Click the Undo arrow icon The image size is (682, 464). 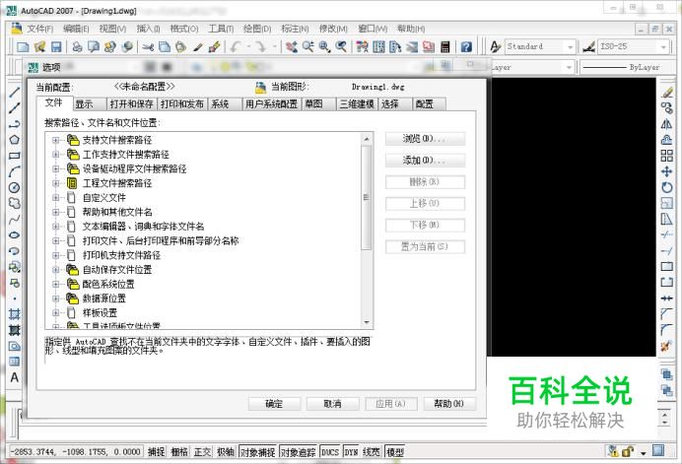click(x=237, y=46)
